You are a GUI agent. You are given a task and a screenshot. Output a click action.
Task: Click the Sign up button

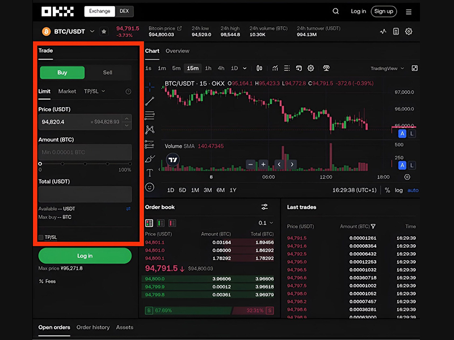384,11
